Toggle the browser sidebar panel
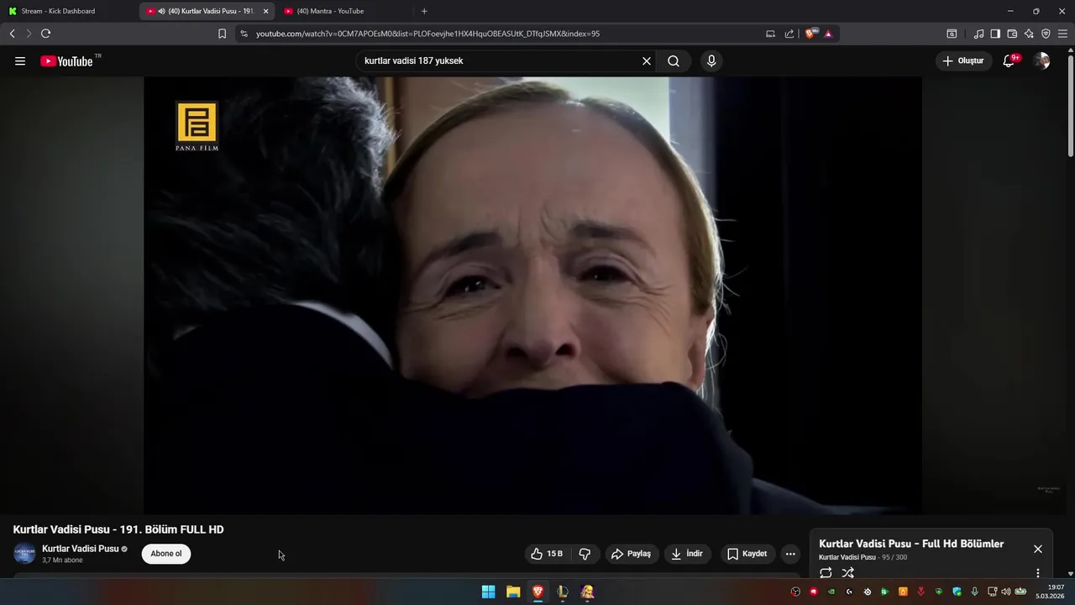 tap(995, 34)
